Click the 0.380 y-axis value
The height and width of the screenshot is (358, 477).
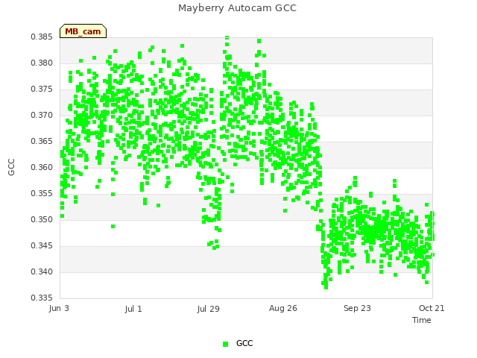pos(42,63)
